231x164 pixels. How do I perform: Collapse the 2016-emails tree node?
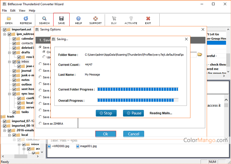[5, 130]
